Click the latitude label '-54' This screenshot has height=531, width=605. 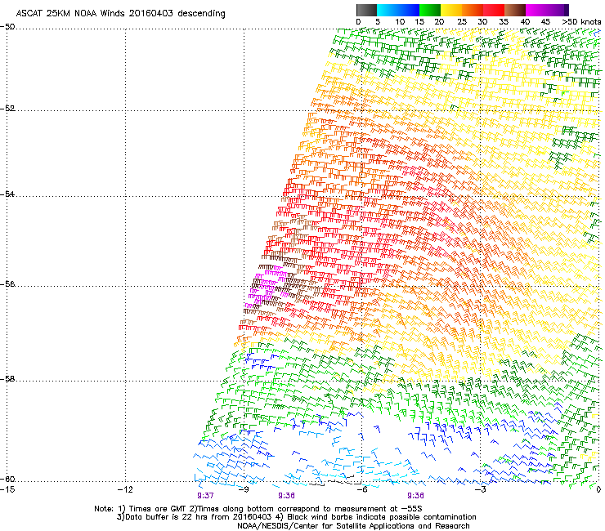(7, 194)
